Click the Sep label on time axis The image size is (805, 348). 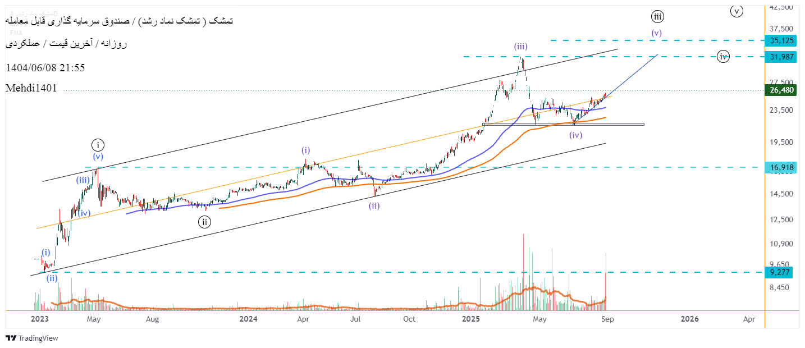point(606,319)
